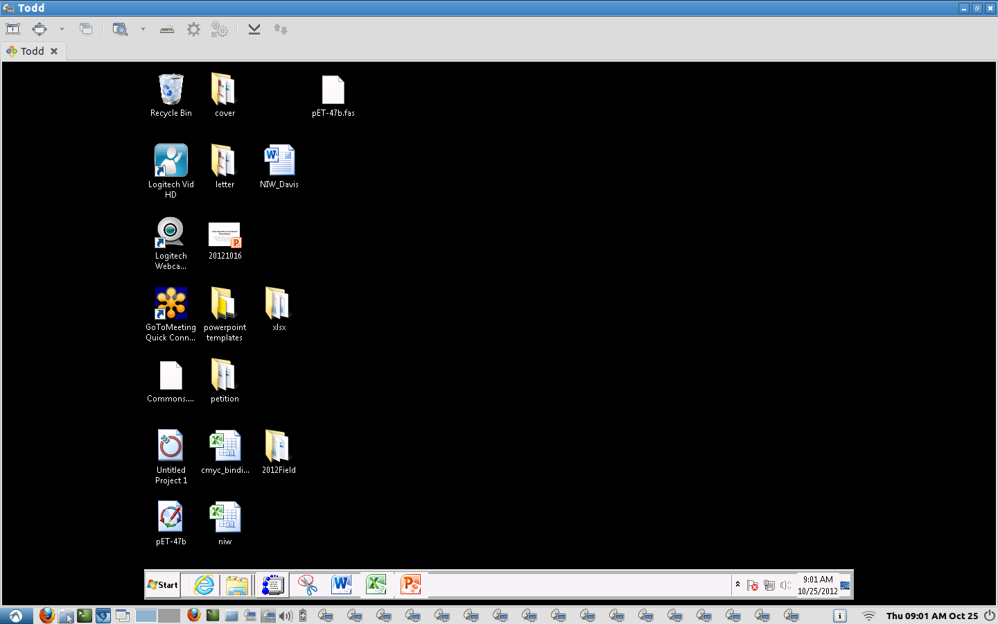
Task: Click the show desktop panel icon
Action: [123, 615]
